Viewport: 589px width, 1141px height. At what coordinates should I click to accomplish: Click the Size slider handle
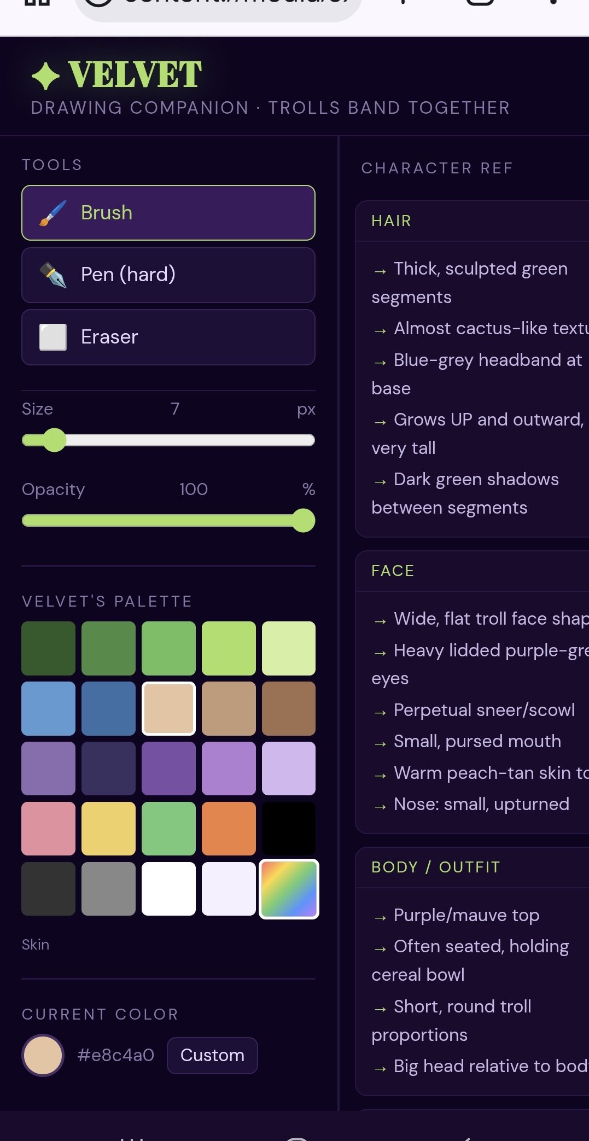click(54, 440)
